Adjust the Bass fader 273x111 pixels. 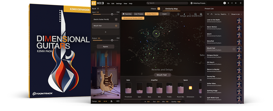point(149,88)
